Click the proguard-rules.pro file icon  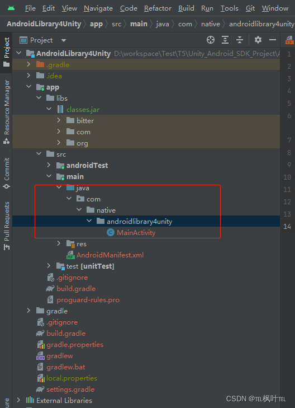coord(50,300)
